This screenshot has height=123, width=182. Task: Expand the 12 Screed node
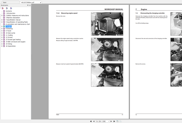(2, 37)
